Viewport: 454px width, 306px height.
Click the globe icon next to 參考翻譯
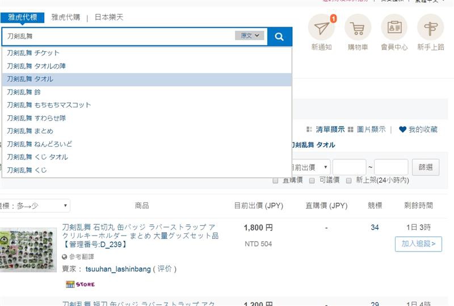[65, 257]
